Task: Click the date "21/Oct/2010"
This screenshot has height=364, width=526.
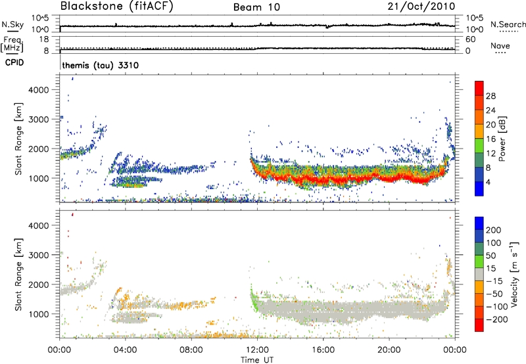Action: (x=421, y=6)
